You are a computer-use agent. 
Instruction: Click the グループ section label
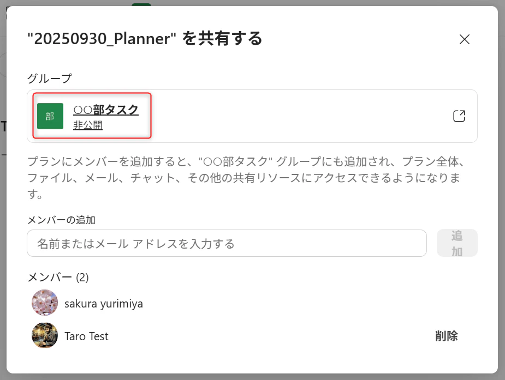click(x=49, y=78)
